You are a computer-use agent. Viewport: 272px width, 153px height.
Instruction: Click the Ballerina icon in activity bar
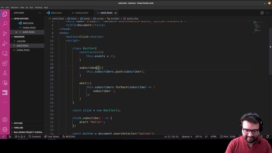(x=5, y=93)
